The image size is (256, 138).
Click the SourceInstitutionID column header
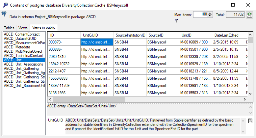click(130, 35)
